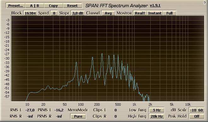Change the Speed value 8
This screenshot has width=208, height=122.
pyautogui.click(x=54, y=13)
